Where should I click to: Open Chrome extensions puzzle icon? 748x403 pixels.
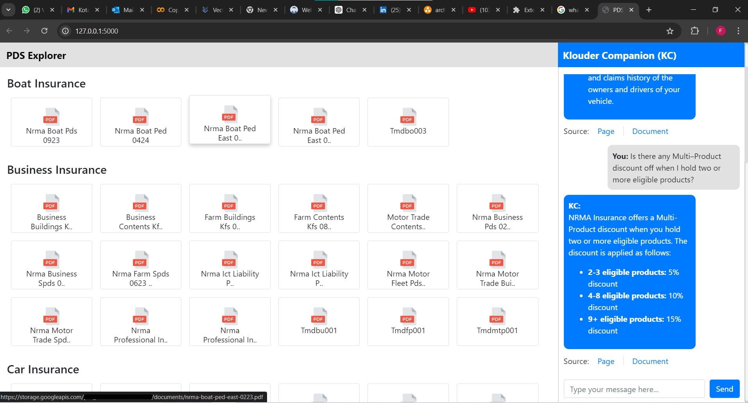tap(695, 31)
